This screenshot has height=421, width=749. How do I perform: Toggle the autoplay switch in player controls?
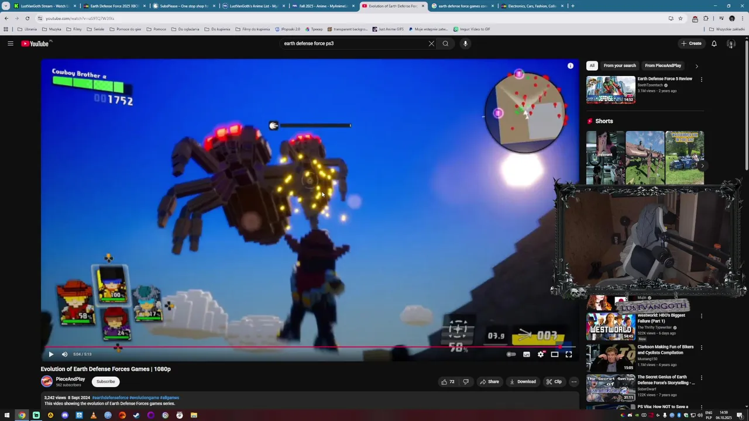[511, 354]
